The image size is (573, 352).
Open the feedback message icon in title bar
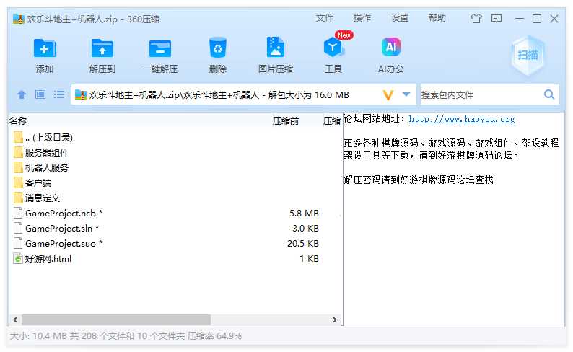pyautogui.click(x=497, y=18)
